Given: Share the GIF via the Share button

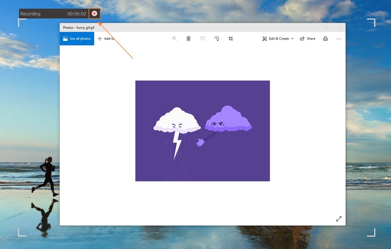Looking at the screenshot, I should [x=308, y=39].
